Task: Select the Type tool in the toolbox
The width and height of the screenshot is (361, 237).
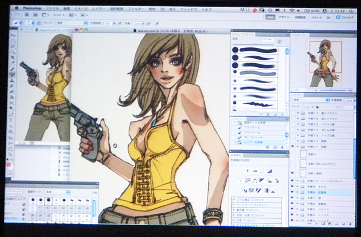Action: [11, 120]
